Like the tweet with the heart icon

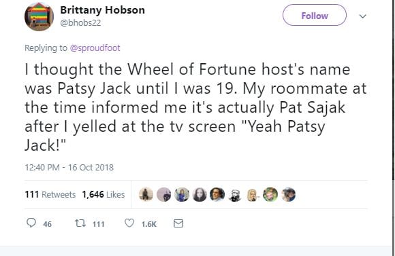pos(129,223)
